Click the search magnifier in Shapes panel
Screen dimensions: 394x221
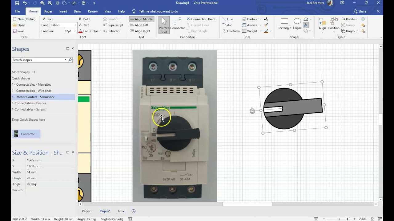coord(70,60)
